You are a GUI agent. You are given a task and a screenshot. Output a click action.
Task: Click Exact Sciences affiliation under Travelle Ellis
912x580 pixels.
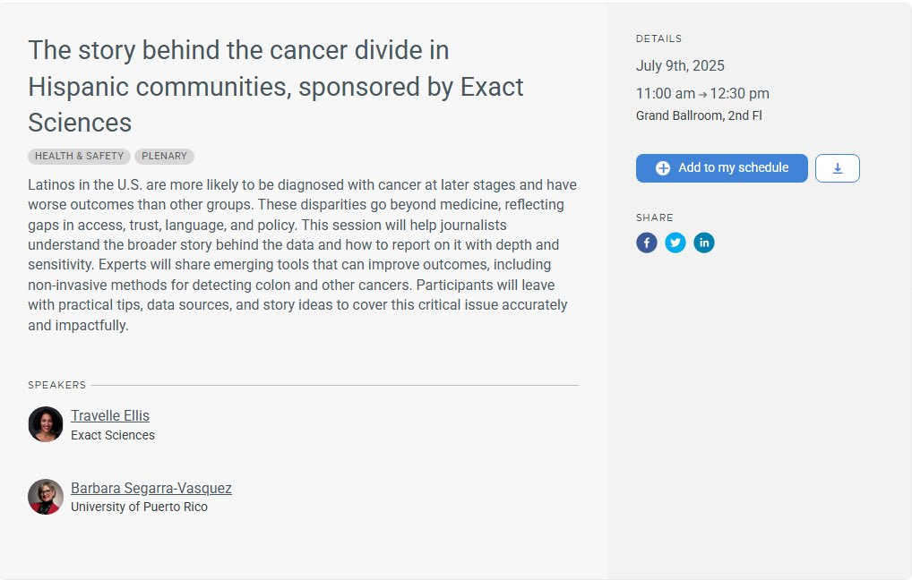coord(113,435)
